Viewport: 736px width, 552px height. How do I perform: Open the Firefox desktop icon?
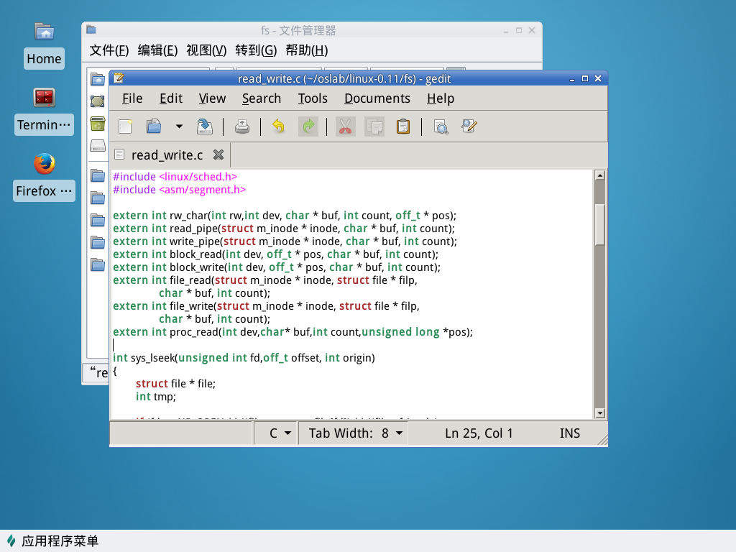(45, 165)
